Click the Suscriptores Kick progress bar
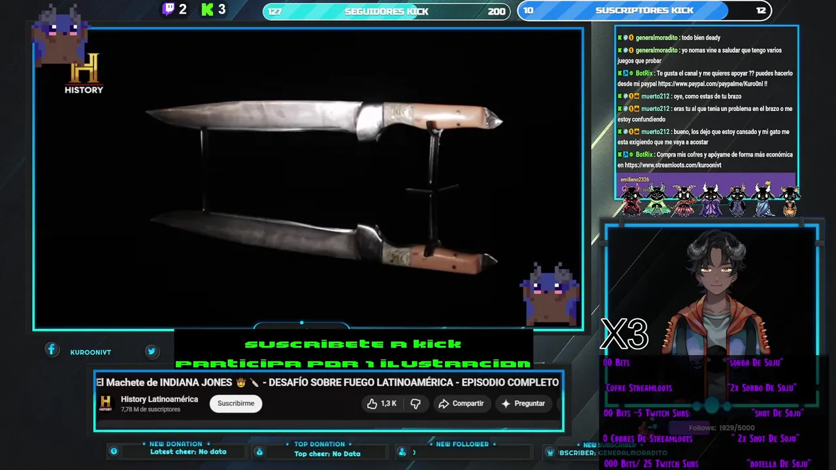 click(x=644, y=10)
